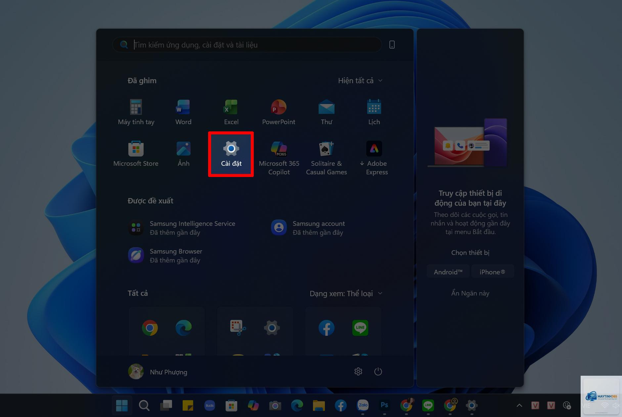Switch to Zalo on the taskbar

coord(363,405)
